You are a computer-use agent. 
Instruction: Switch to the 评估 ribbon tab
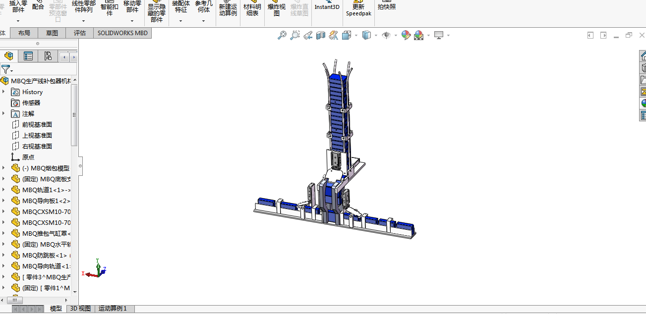pyautogui.click(x=80, y=33)
